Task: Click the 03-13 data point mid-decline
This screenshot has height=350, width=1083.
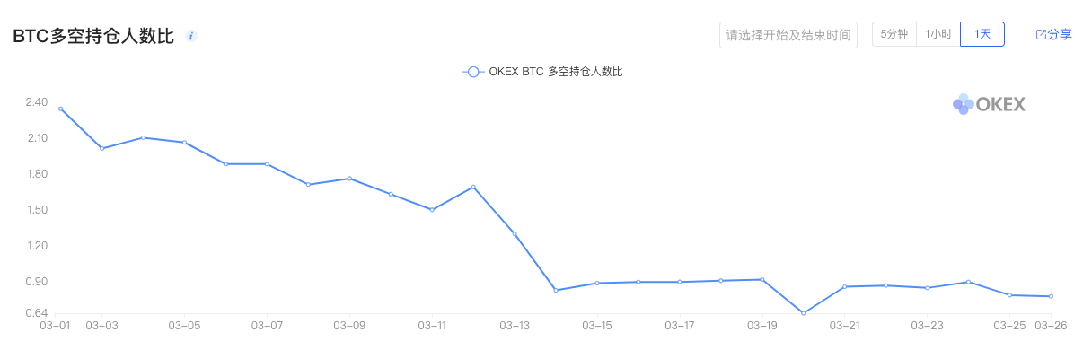Action: click(x=515, y=233)
